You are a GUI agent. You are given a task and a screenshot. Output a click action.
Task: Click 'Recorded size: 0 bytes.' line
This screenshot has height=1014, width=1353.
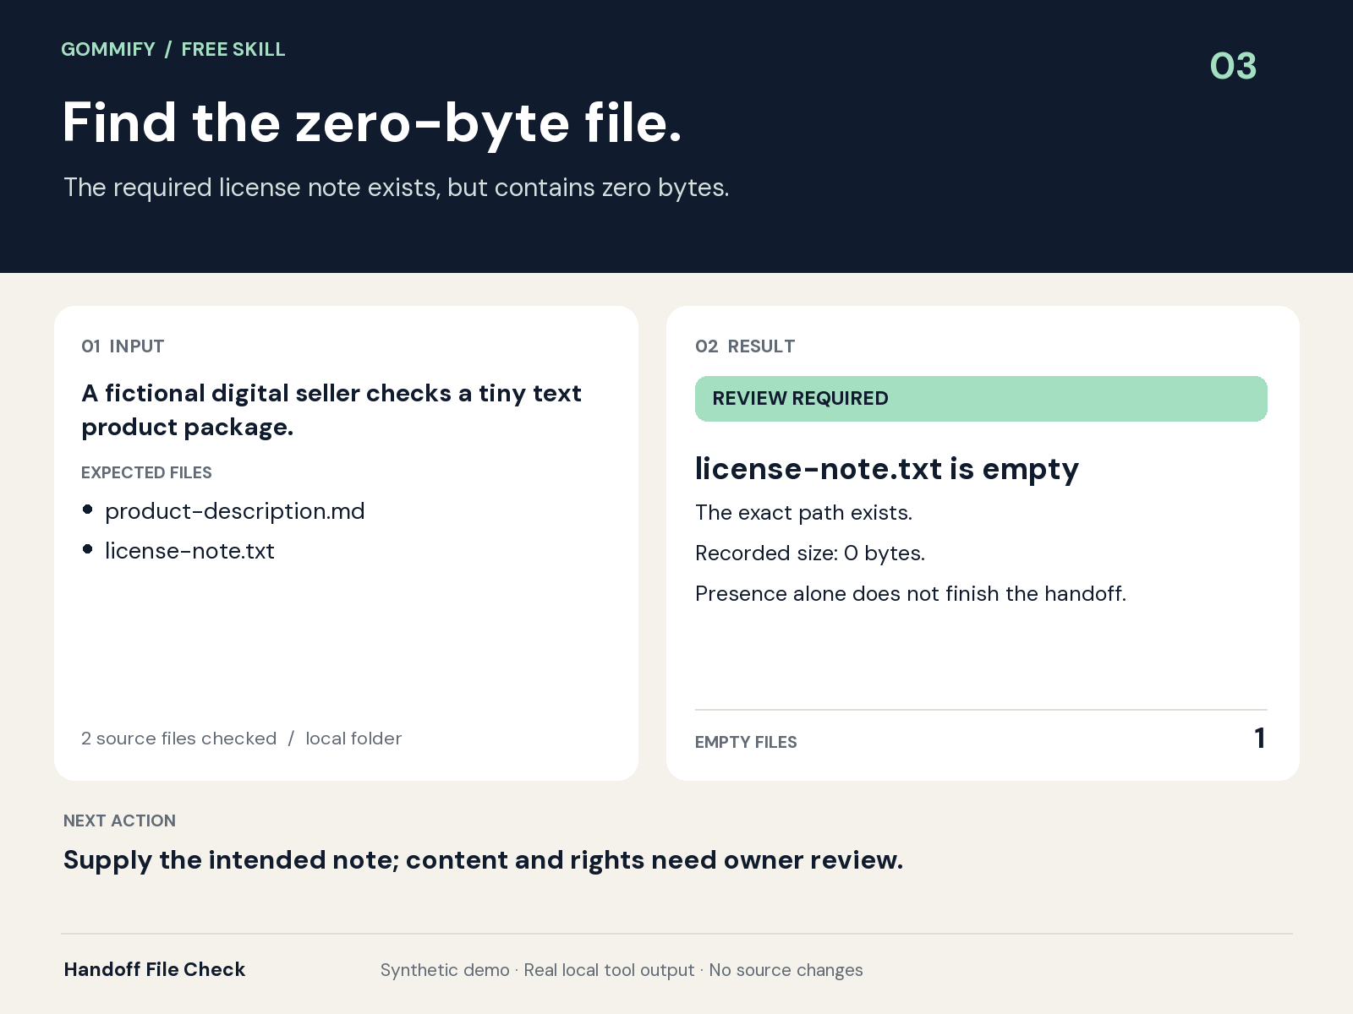coord(810,553)
